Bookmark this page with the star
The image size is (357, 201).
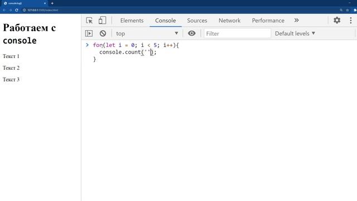[x=348, y=10]
